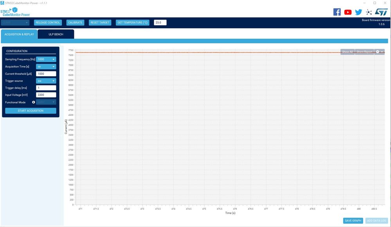Click the 'Current threshold [µA]' label
This screenshot has height=227, width=391.
pyautogui.click(x=18, y=74)
